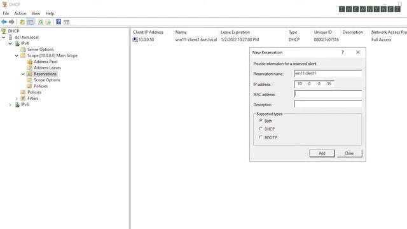Click the last octet 15 of IP address

pyautogui.click(x=329, y=84)
